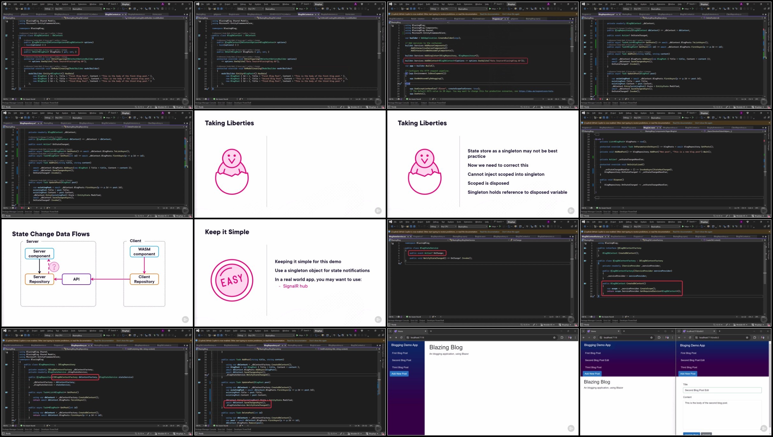This screenshot has height=437, width=773.
Task: Start https debugging in BlogStateService.cs editor toolbar
Action: tap(493, 227)
